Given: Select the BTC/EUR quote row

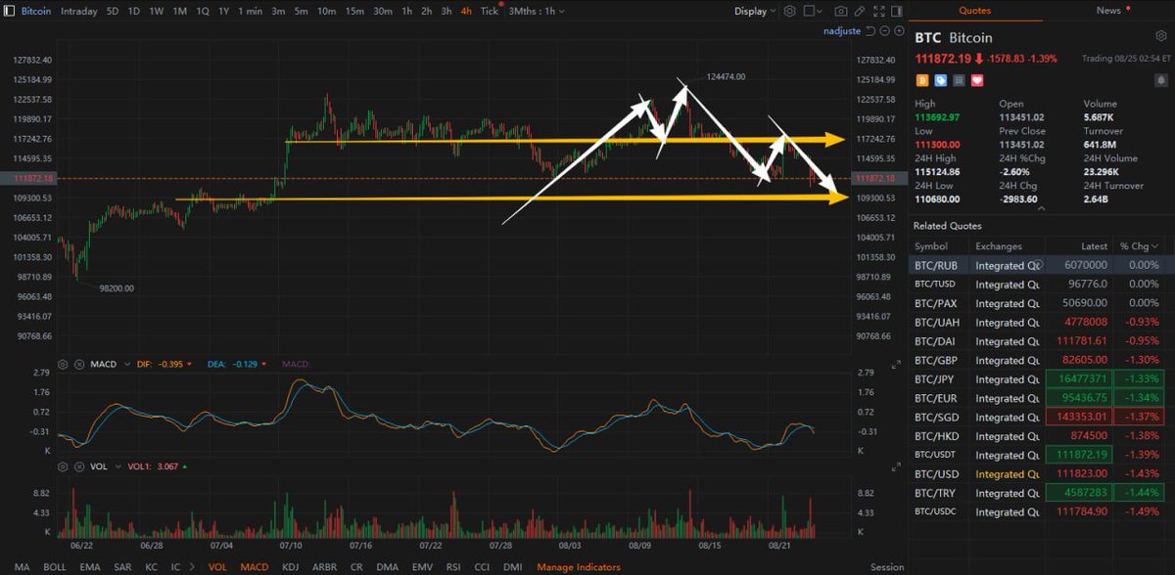Looking at the screenshot, I should 1042,398.
